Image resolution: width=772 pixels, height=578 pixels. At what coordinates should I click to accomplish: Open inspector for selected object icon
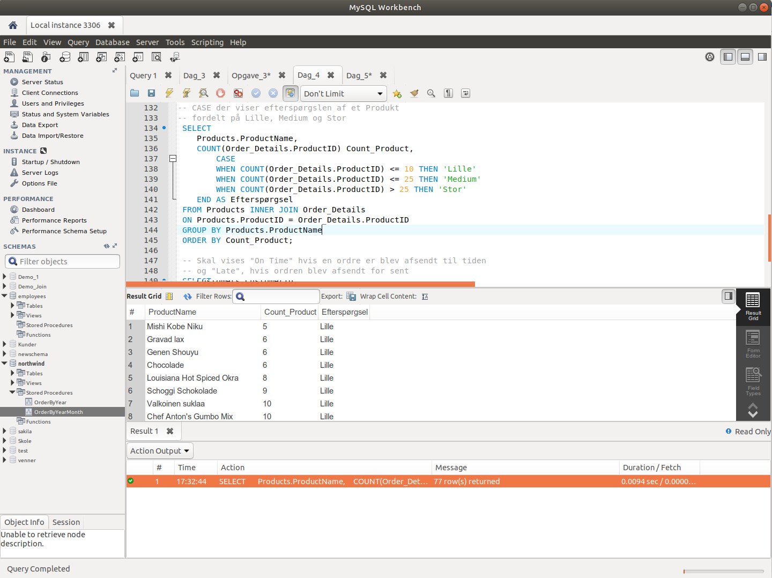click(x=46, y=57)
